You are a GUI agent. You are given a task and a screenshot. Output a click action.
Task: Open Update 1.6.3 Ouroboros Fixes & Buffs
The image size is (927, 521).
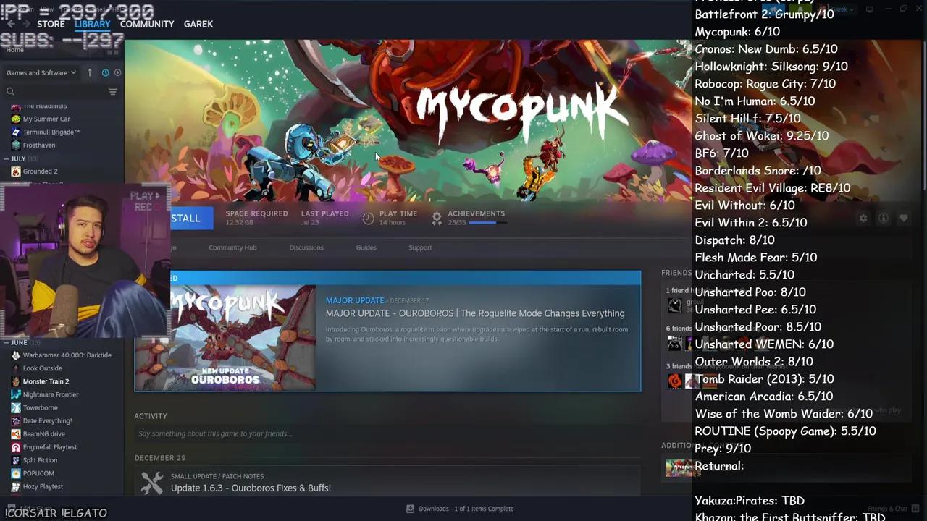pyautogui.click(x=251, y=488)
